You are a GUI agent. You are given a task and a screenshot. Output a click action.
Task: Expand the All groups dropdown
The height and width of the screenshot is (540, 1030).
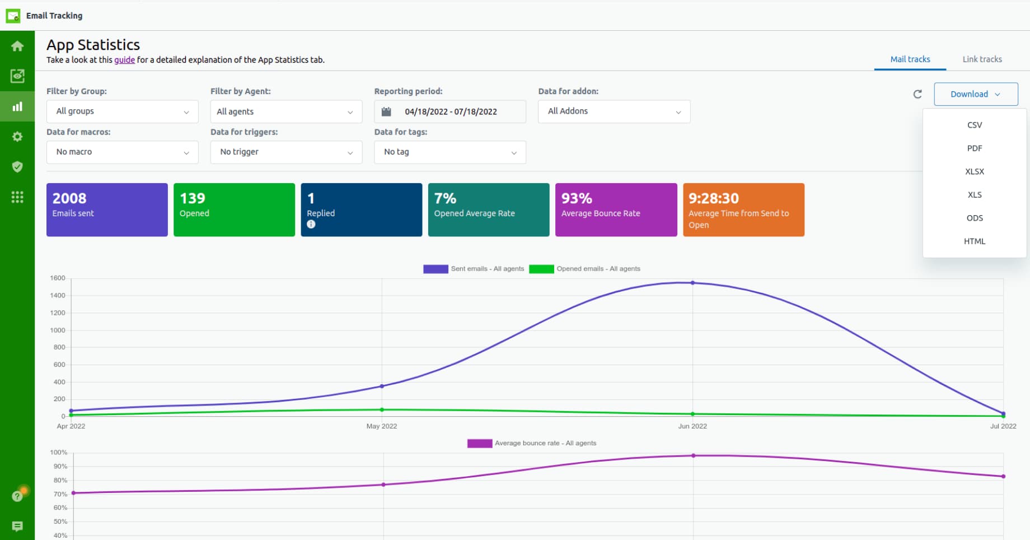click(x=122, y=111)
